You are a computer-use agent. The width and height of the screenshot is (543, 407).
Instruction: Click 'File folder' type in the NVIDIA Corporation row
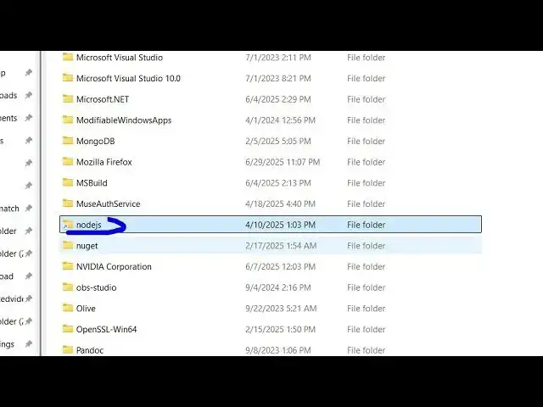click(x=366, y=266)
